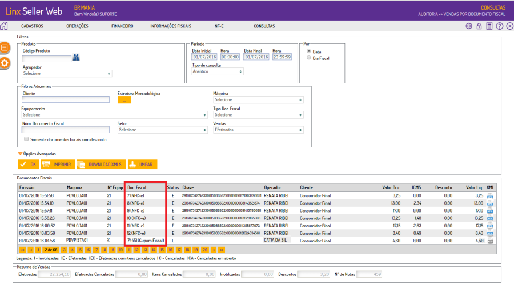The height and width of the screenshot is (284, 514).
Task: Go to results page 3
Action: [x=64, y=250]
